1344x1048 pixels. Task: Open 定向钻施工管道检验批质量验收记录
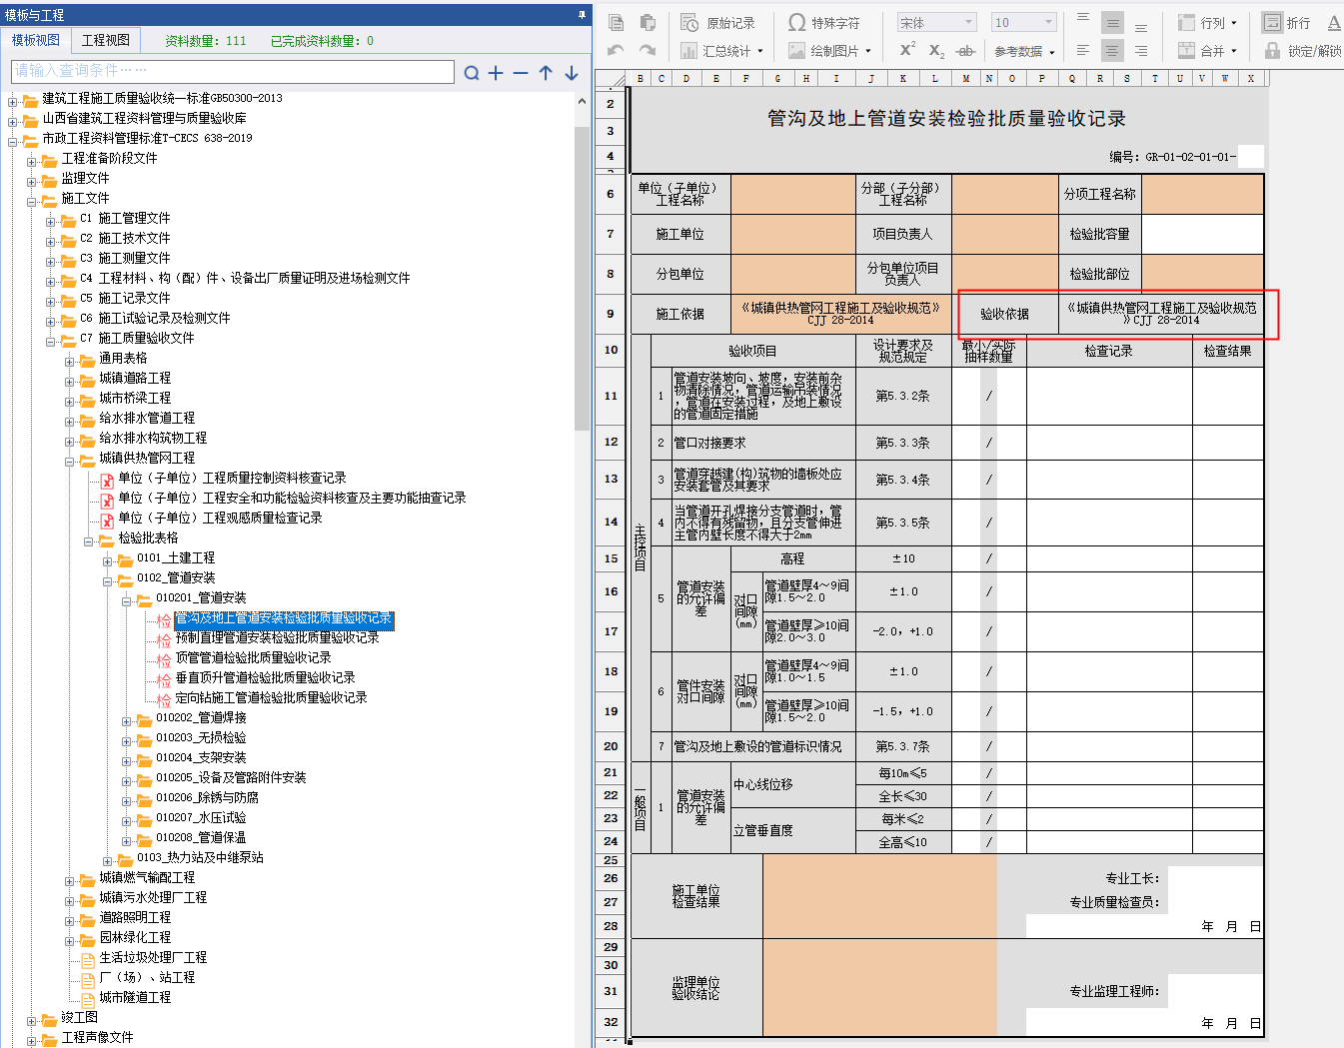click(x=271, y=698)
